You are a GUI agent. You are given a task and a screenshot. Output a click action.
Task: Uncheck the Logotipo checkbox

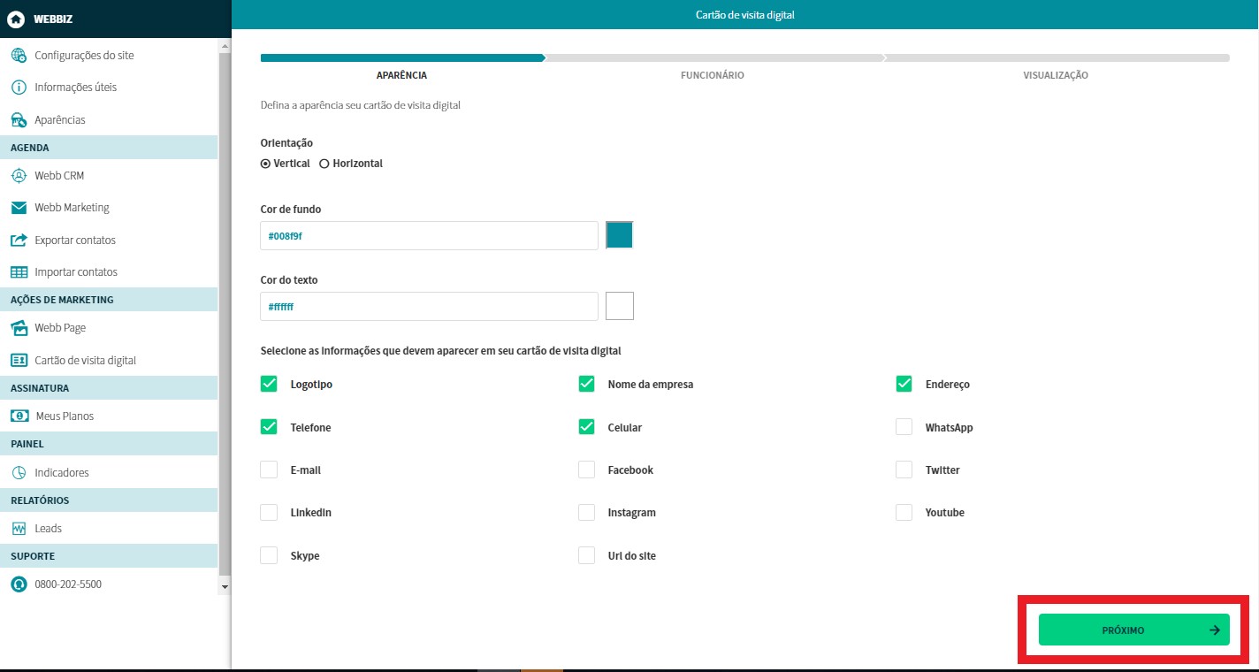(x=269, y=384)
